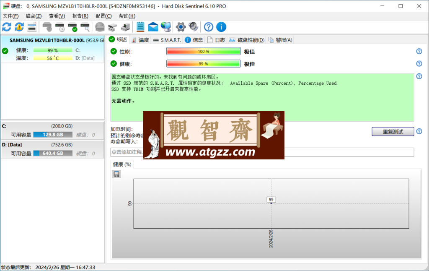Click the blue refresh arrows icon
Screen dimensions: 429x271
(7, 27)
